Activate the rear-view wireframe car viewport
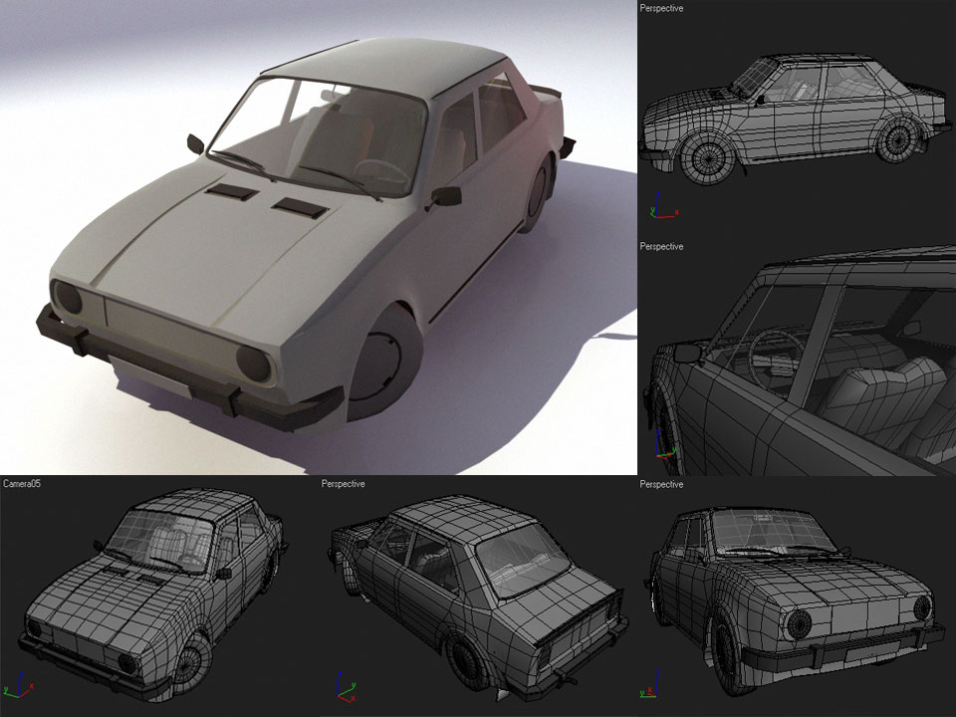This screenshot has height=717, width=956. click(x=478, y=597)
